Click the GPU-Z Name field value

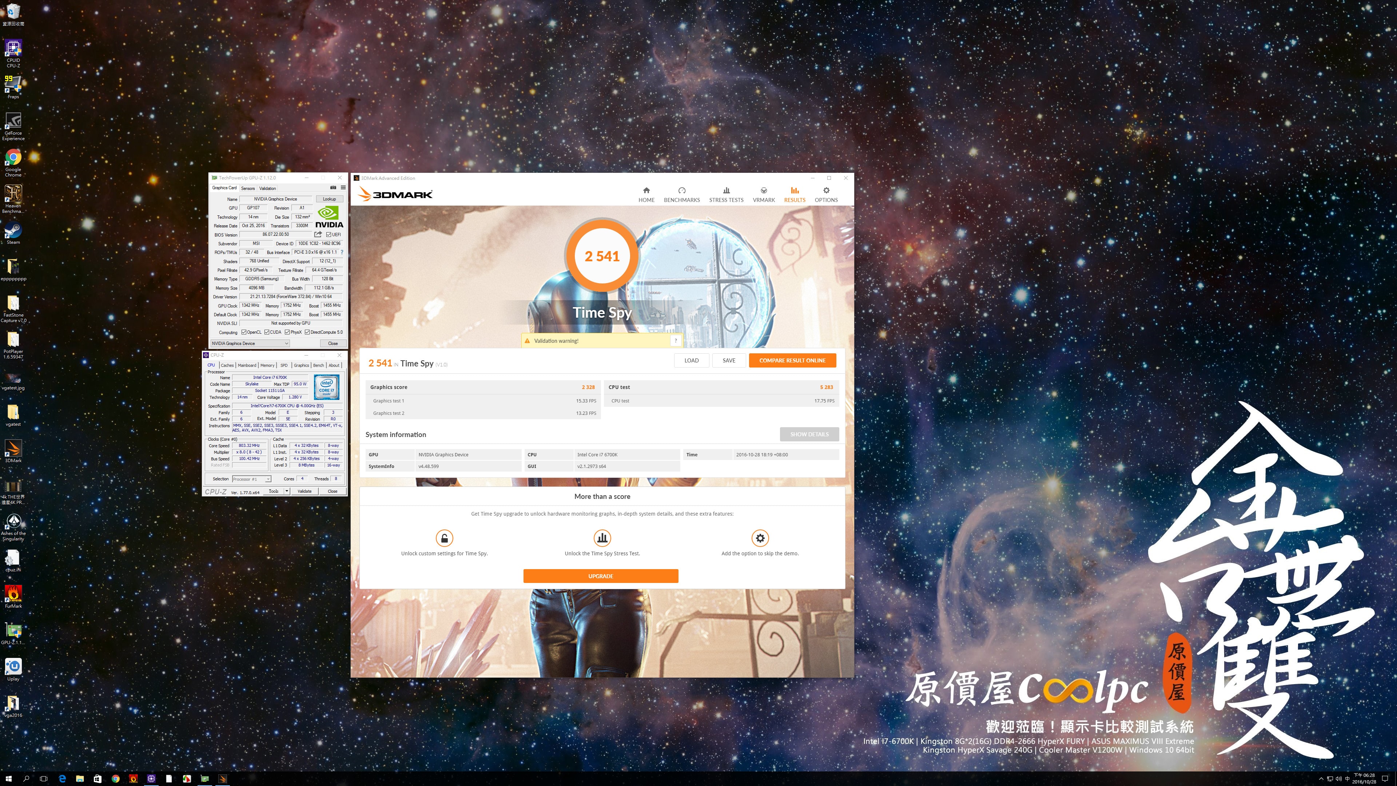(x=275, y=199)
